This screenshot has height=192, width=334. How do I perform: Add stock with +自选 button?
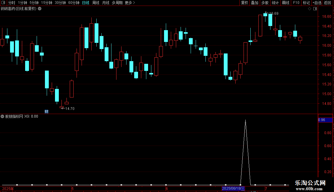317,3
